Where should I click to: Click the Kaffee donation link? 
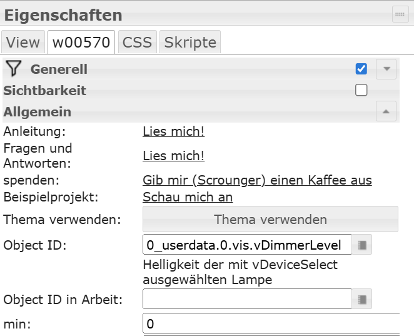pyautogui.click(x=257, y=180)
